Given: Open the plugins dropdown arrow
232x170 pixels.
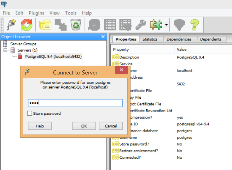Looking at the screenshot, I should 166,25.
